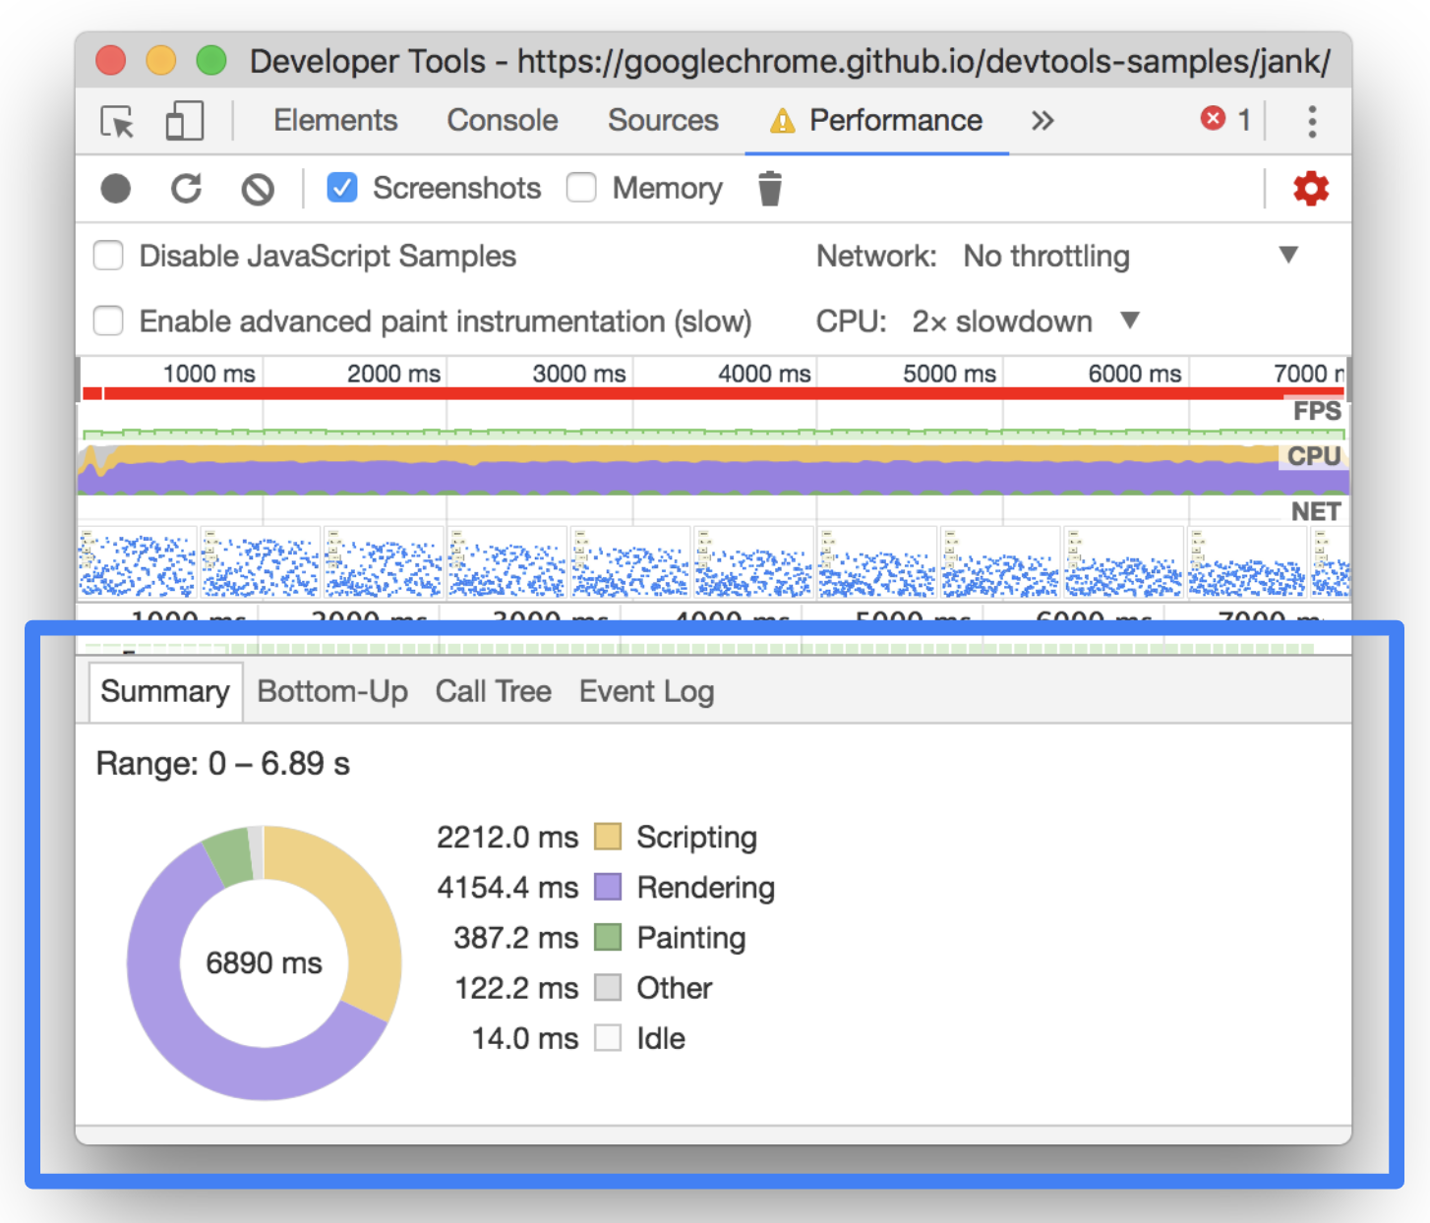The width and height of the screenshot is (1430, 1223).
Task: Open the CPU slowdown dropdown
Action: [x=1026, y=321]
